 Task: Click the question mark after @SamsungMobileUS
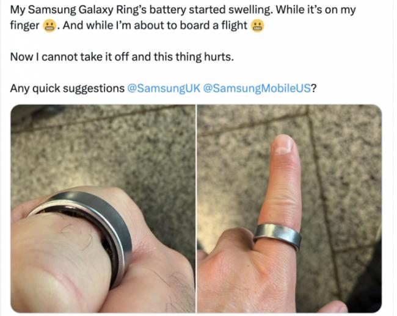(314, 88)
